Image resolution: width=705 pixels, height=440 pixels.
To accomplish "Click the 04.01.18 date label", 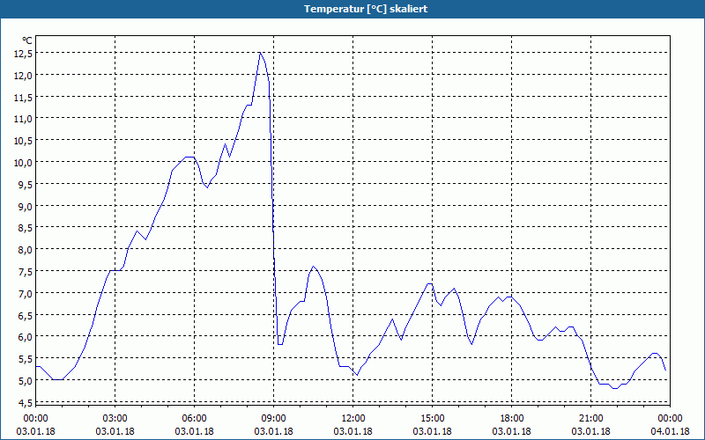I will [670, 431].
